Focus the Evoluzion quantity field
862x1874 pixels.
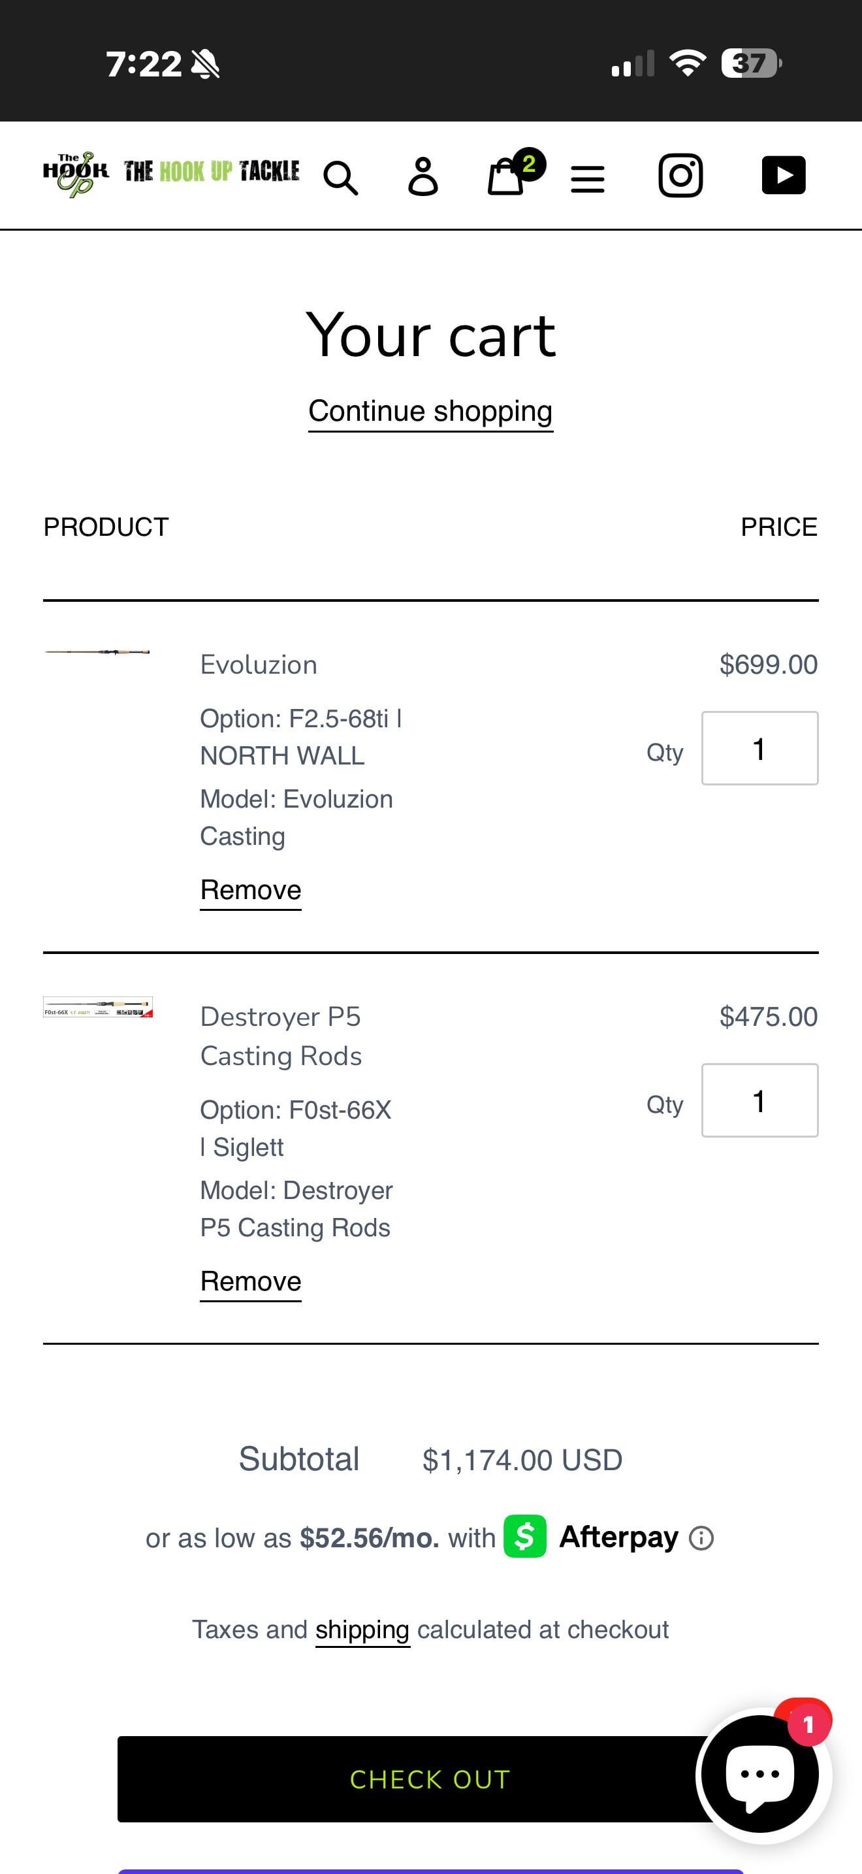tap(759, 749)
